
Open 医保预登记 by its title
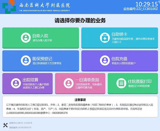(x=42, y=59)
